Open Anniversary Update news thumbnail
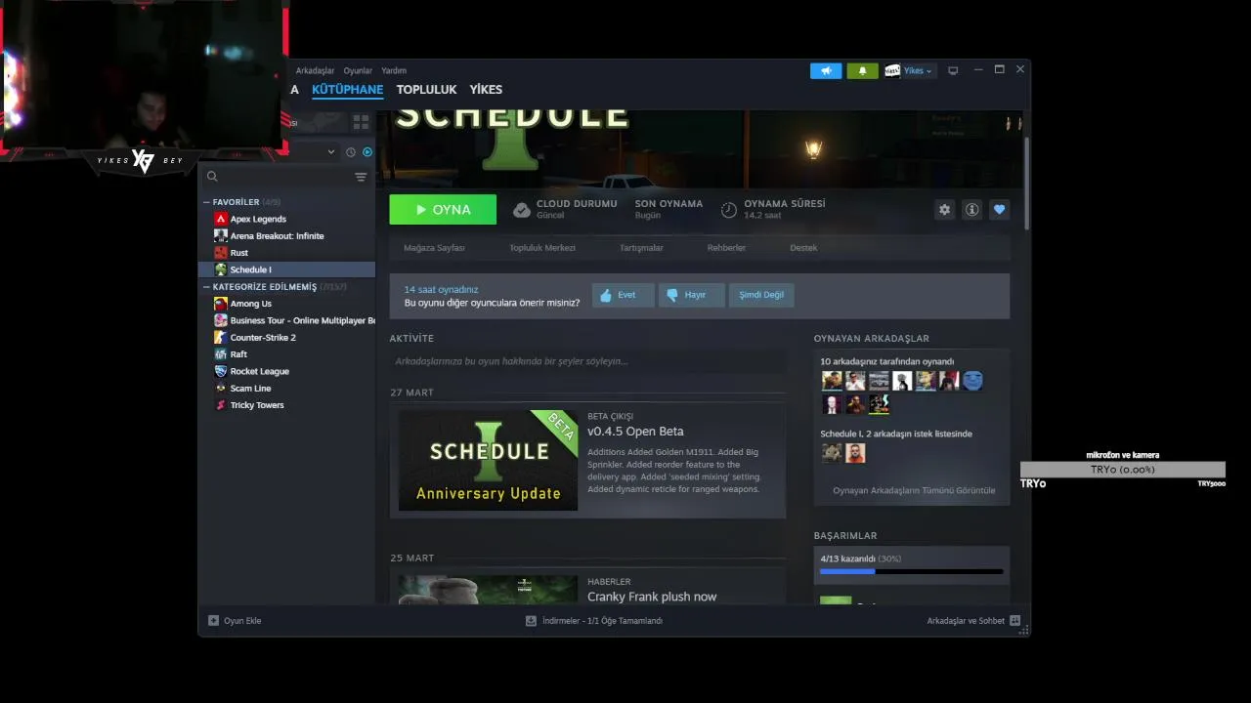 point(488,460)
